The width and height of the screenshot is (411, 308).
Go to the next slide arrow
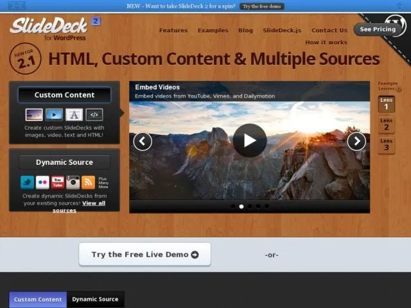(x=356, y=141)
